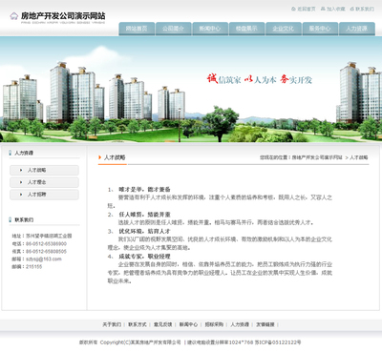Click the 加入收藏 link at top
The image size is (382, 352).
[336, 9]
